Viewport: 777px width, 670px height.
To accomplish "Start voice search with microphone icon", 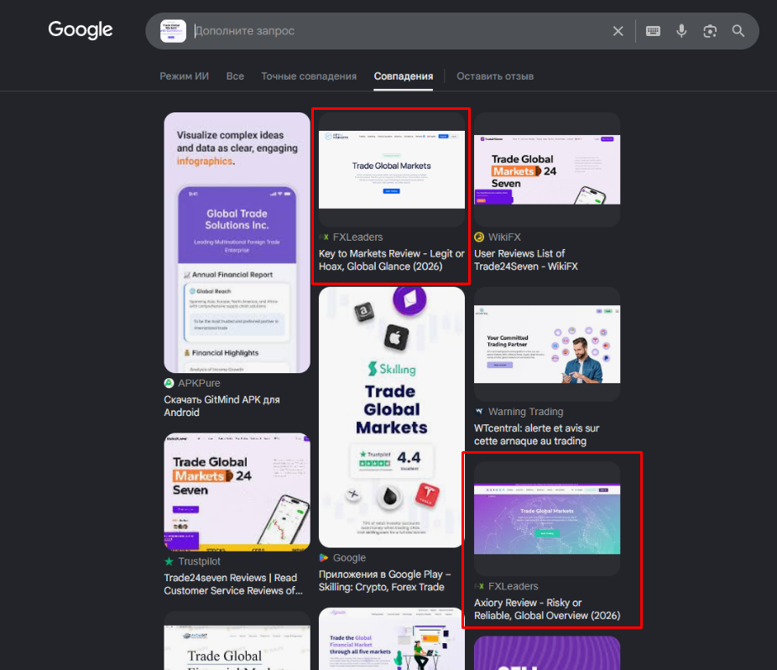I will [x=681, y=31].
